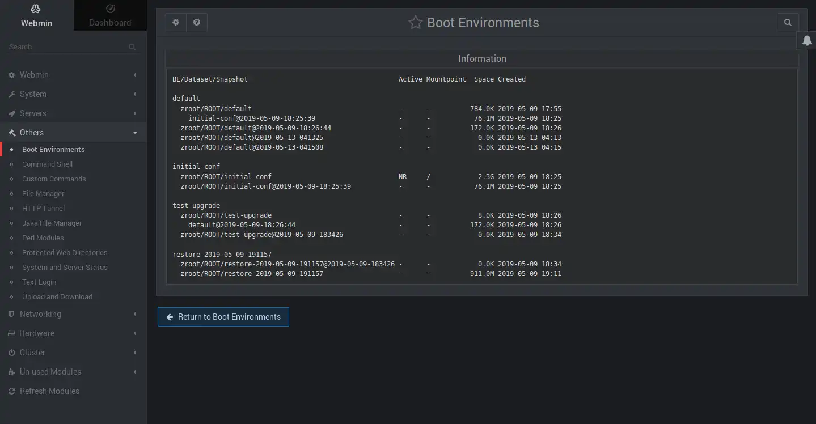816x424 pixels.
Task: Click the Information panel header
Action: [482, 58]
